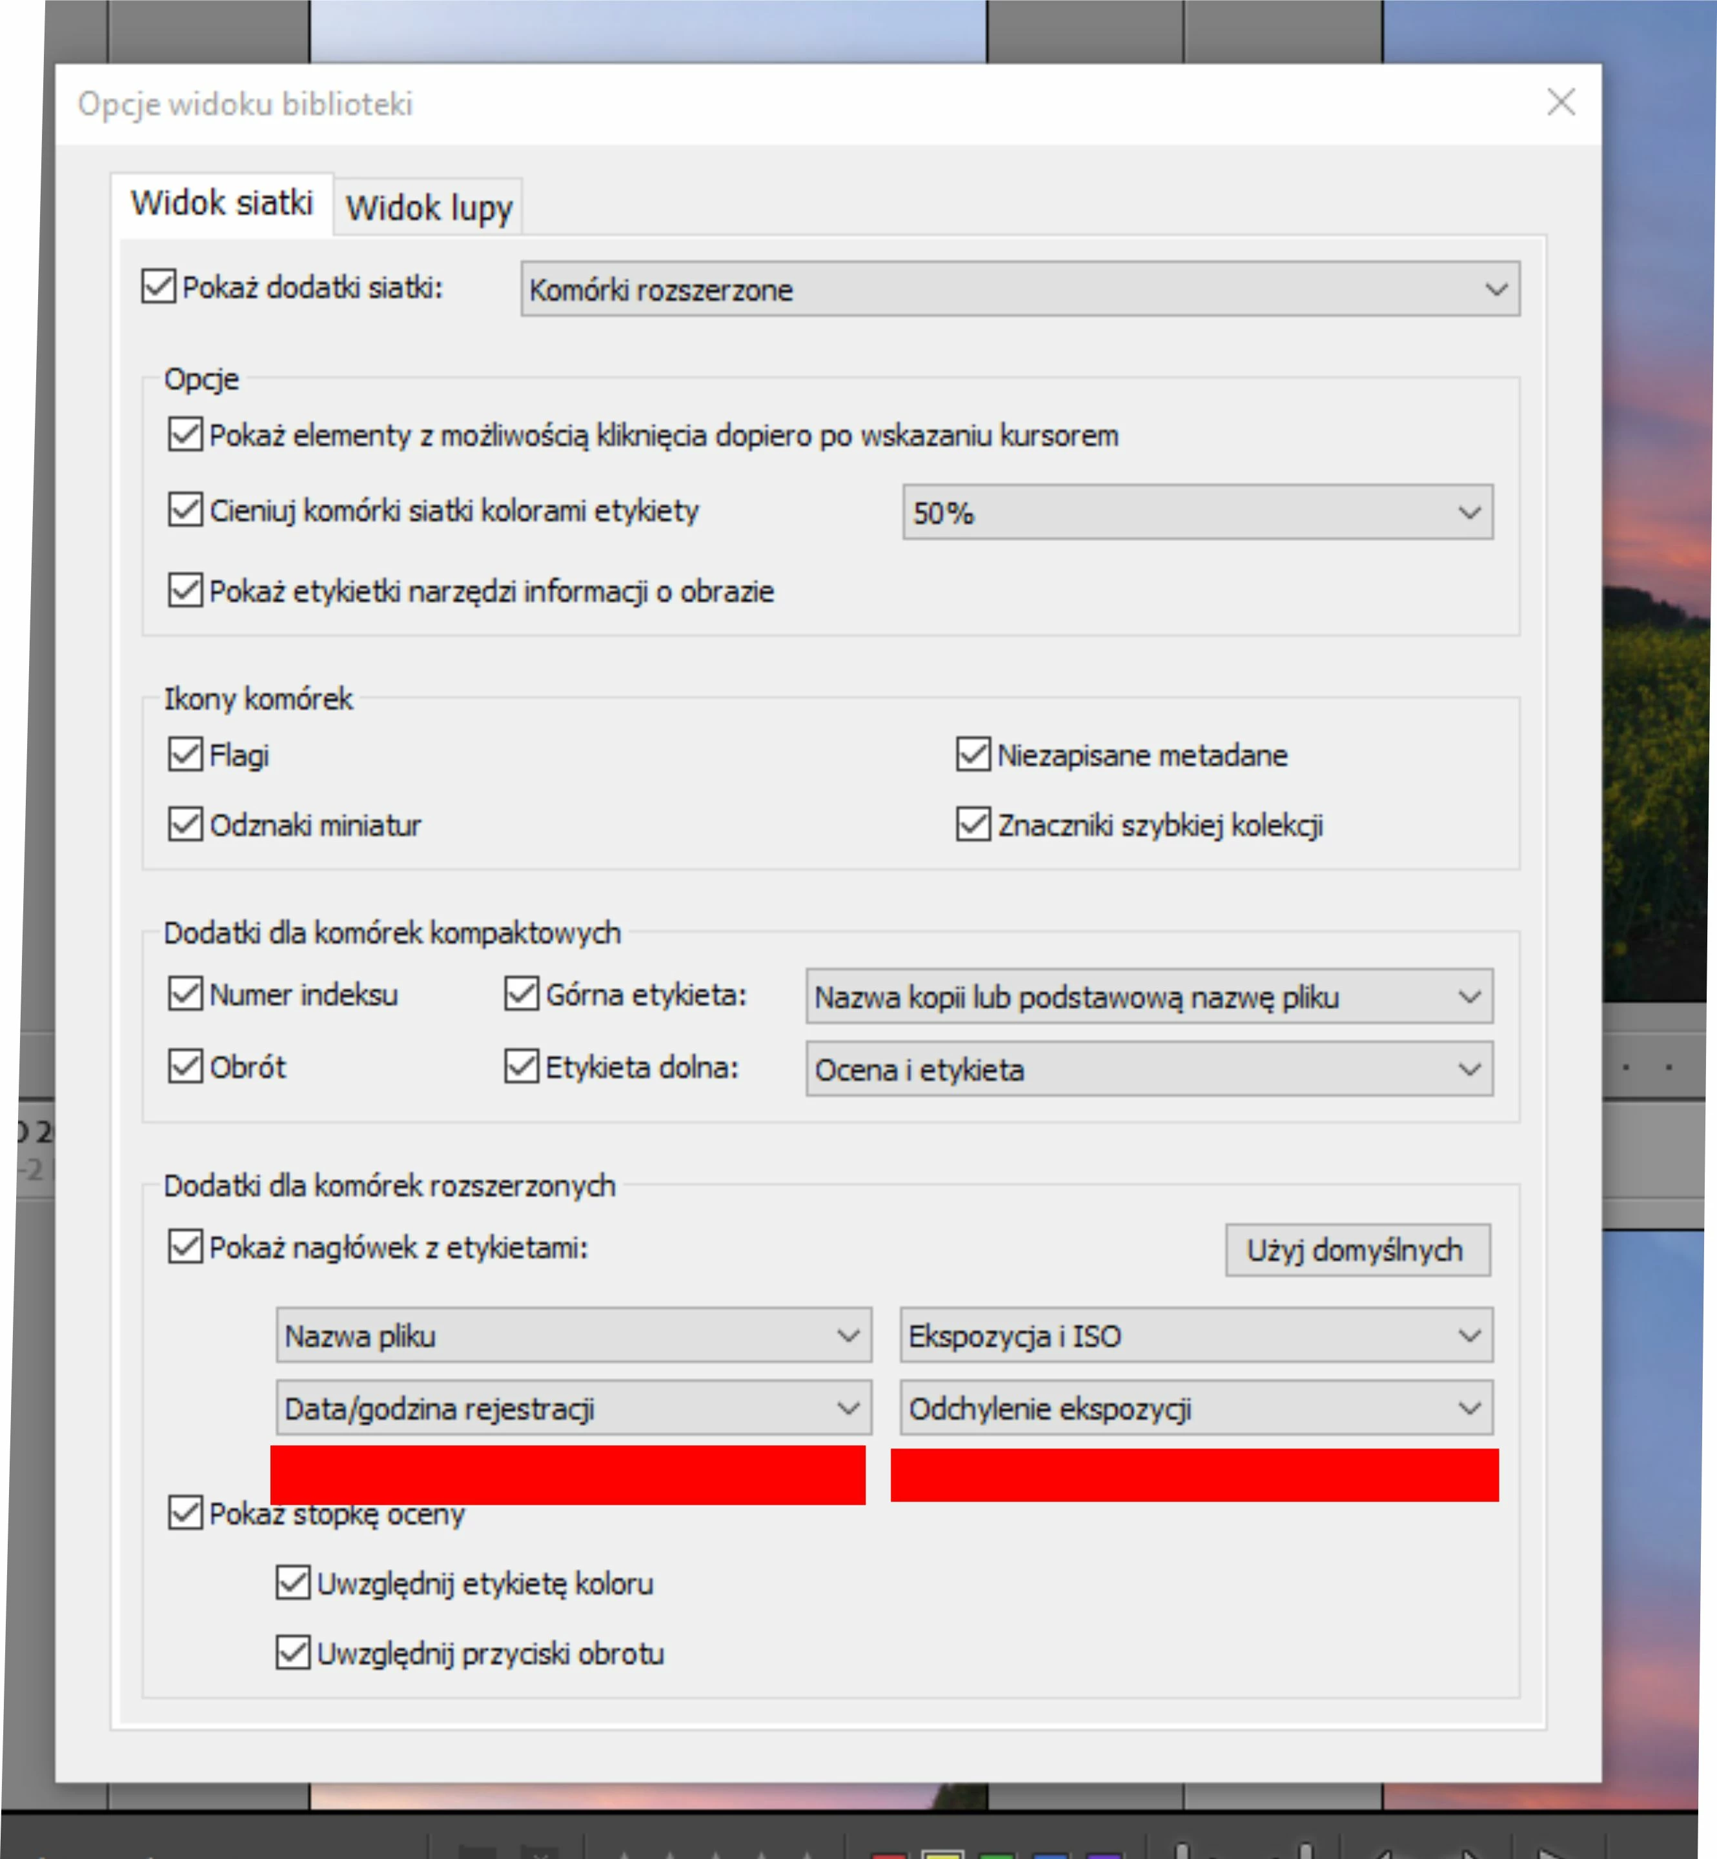Uncheck Odznaki miniatur option

186,824
